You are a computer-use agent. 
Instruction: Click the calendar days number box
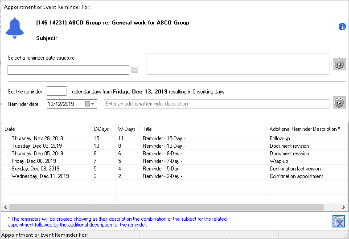point(57,91)
